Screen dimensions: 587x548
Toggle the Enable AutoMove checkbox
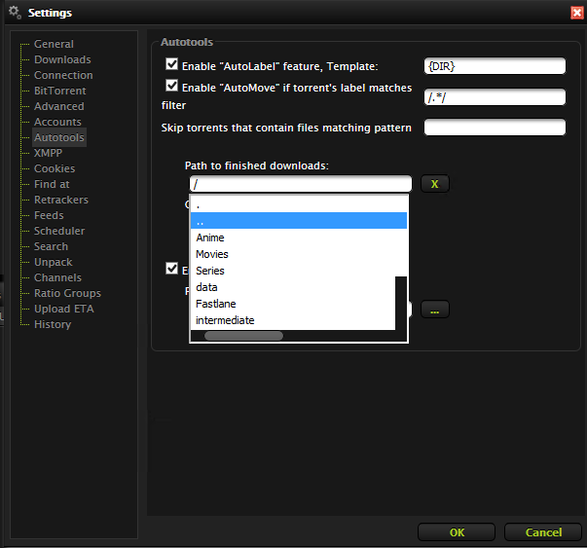pyautogui.click(x=172, y=86)
